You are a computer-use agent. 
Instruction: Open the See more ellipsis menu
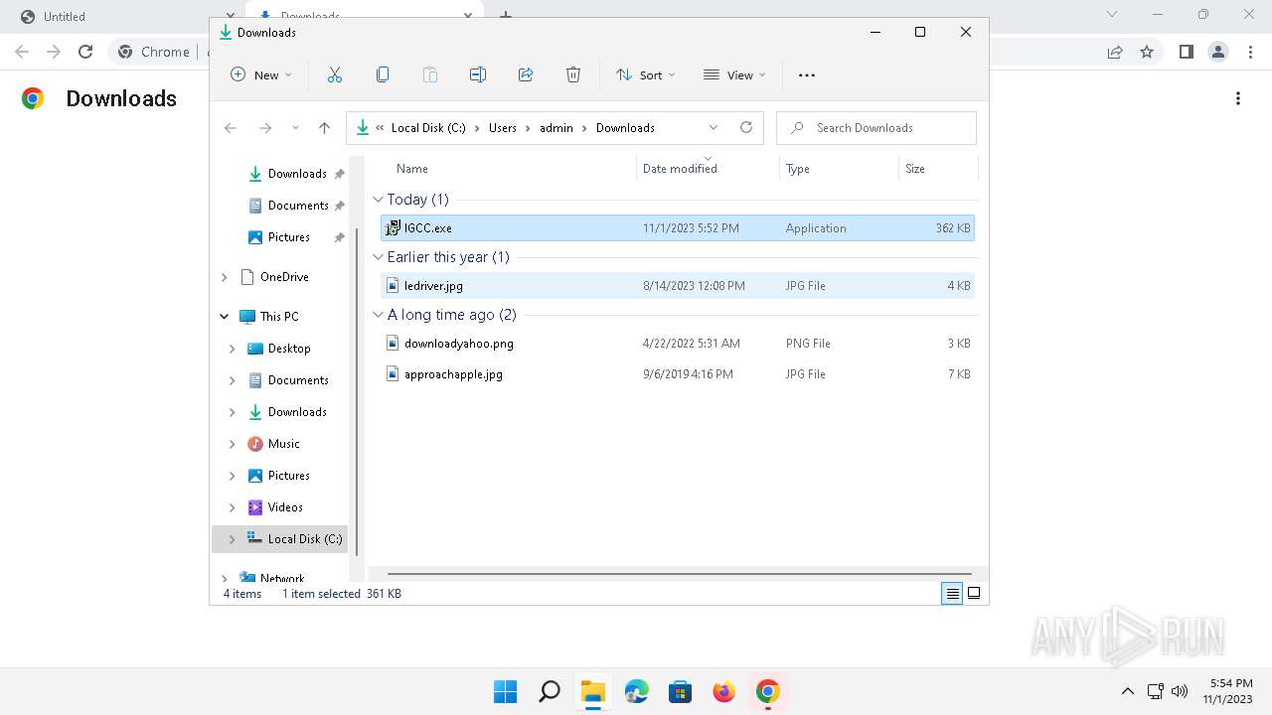pos(807,74)
